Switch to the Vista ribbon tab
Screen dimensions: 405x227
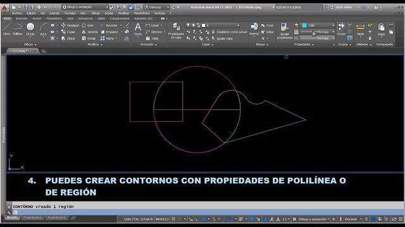point(70,18)
